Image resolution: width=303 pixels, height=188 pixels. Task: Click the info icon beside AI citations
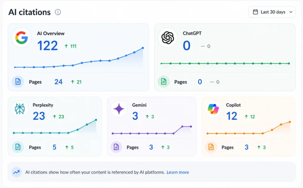click(x=58, y=12)
